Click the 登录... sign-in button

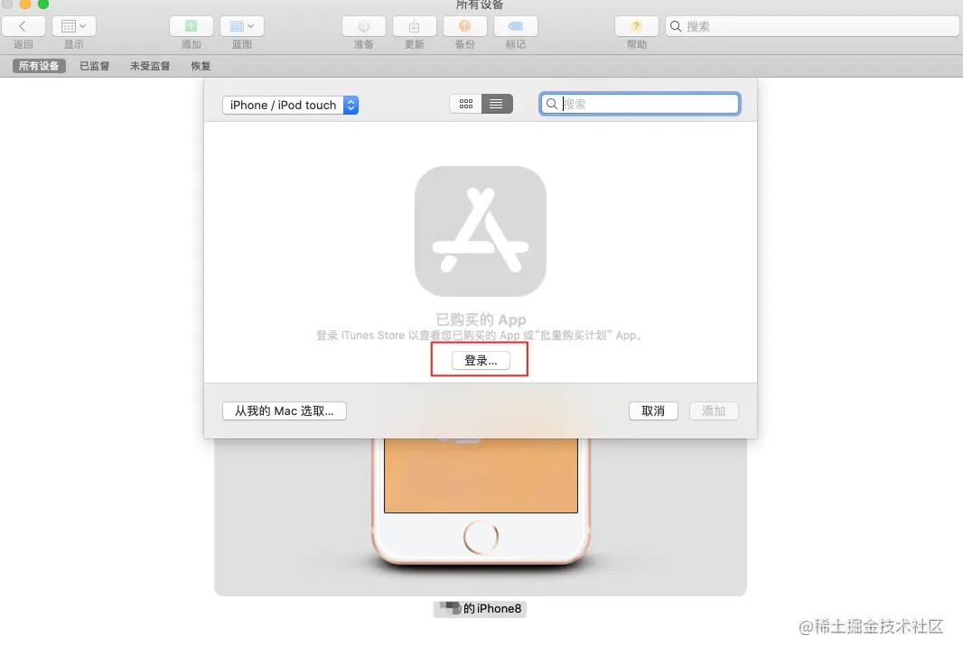pyautogui.click(x=481, y=361)
